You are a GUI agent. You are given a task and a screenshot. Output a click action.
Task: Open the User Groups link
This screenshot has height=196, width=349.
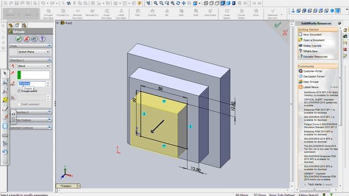[311, 82]
